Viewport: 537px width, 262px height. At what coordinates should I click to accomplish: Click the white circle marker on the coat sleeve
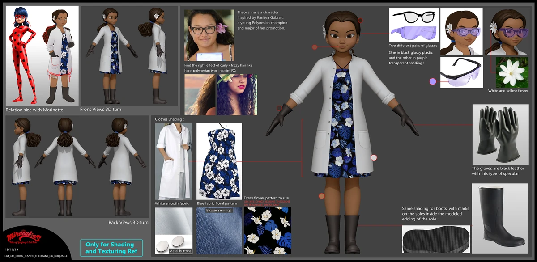[x=374, y=157]
